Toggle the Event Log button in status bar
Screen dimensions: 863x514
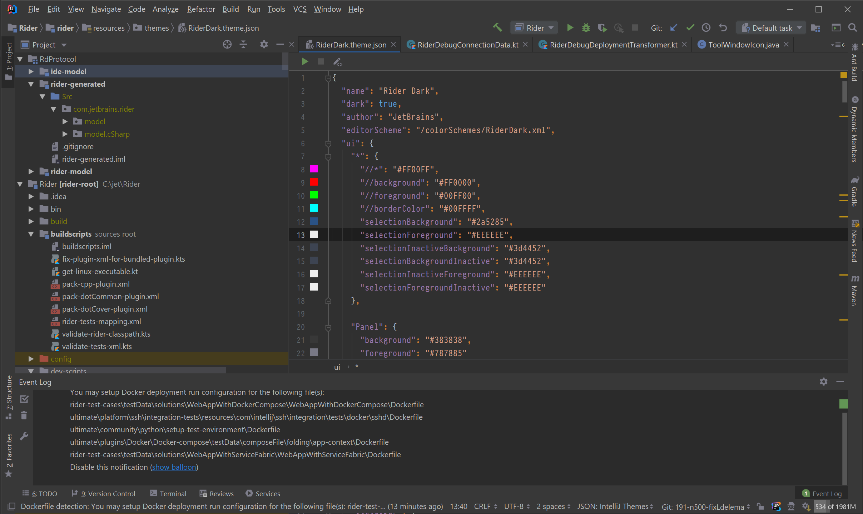pos(822,493)
